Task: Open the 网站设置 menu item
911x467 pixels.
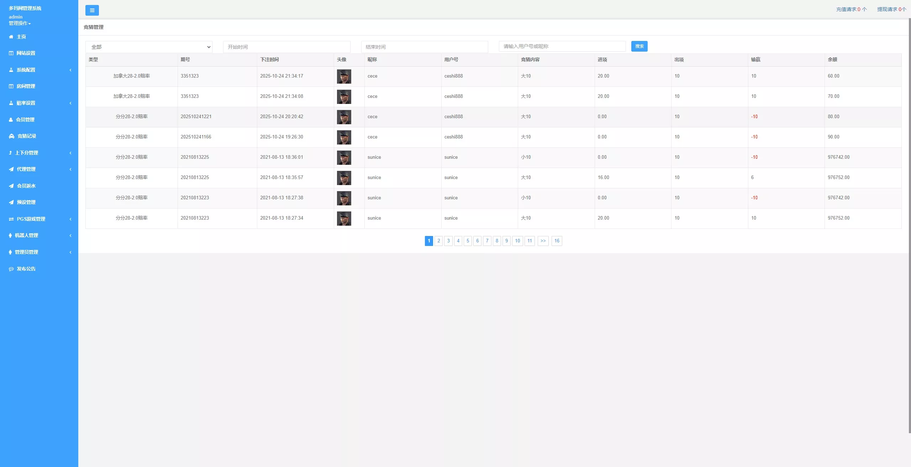Action: click(26, 53)
